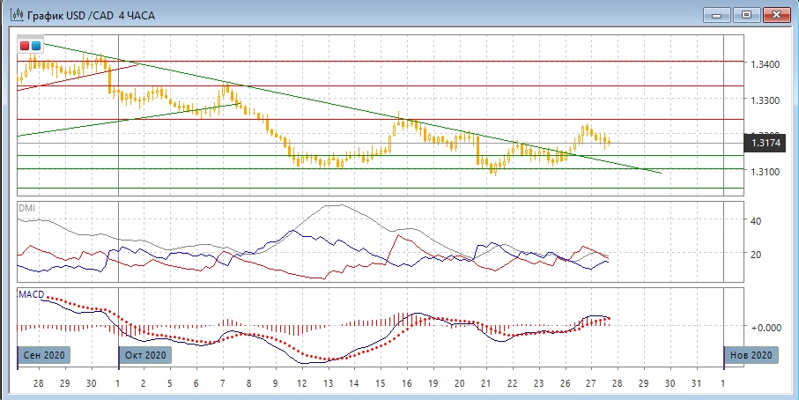Image resolution: width=799 pixels, height=400 pixels.
Task: Close the USD/CAD chart window
Action: pyautogui.click(x=775, y=14)
